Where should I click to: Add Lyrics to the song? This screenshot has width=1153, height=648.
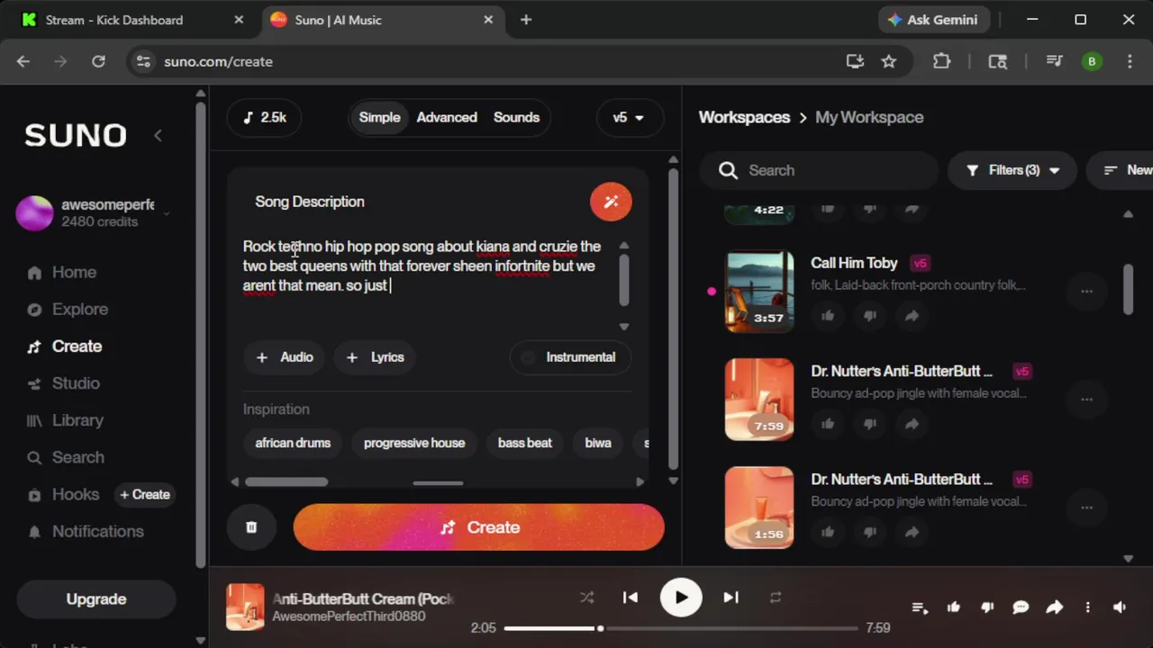point(376,357)
